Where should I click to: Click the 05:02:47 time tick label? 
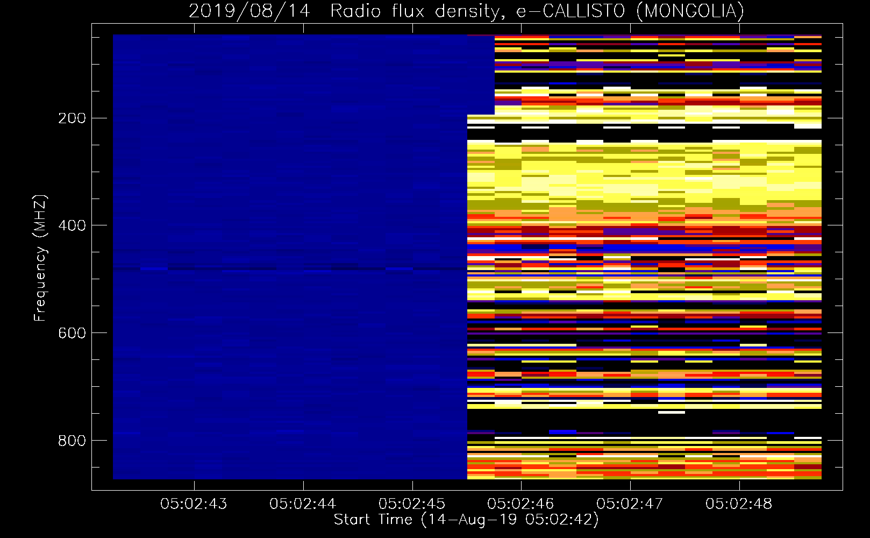coord(630,504)
